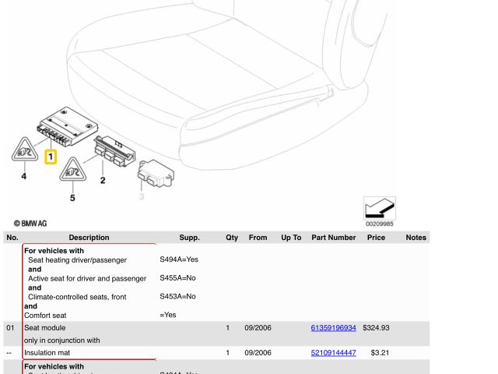The width and height of the screenshot is (498, 374).
Task: Click the 'Supp.' column header
Action: click(189, 238)
